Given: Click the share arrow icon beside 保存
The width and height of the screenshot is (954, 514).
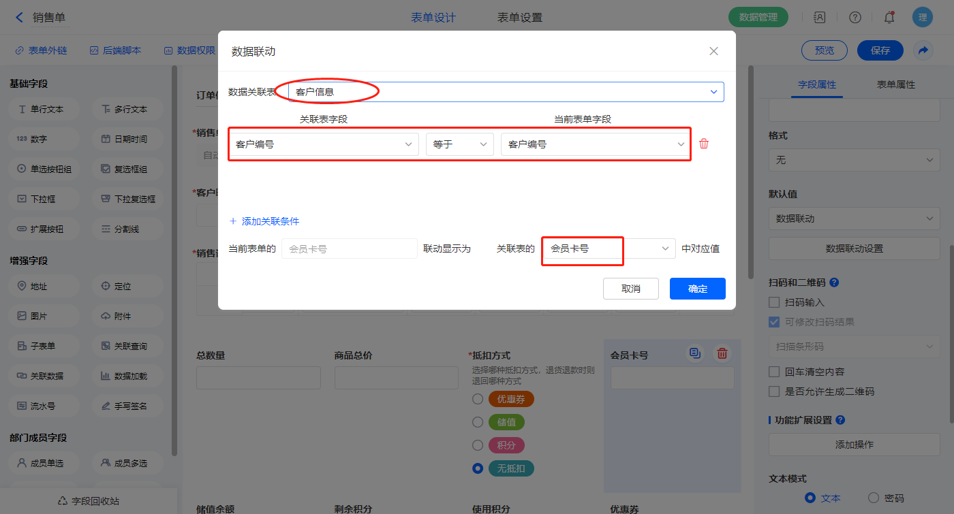Looking at the screenshot, I should [x=923, y=50].
